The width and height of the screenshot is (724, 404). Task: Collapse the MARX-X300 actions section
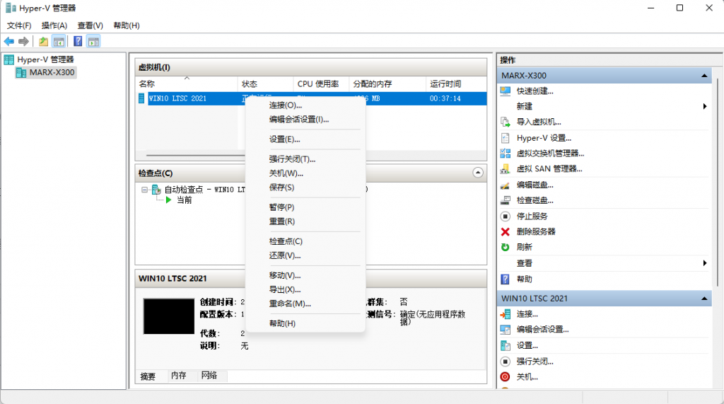(x=704, y=75)
